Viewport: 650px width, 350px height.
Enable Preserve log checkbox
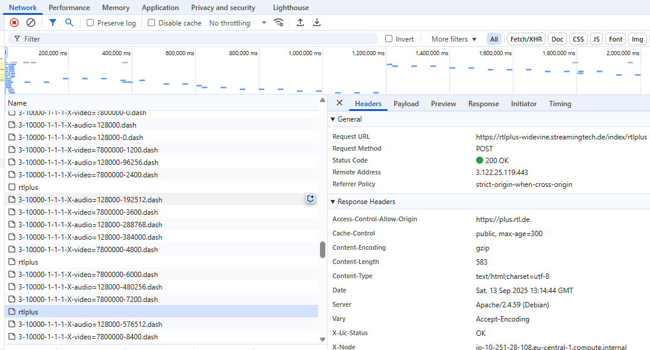click(x=90, y=23)
